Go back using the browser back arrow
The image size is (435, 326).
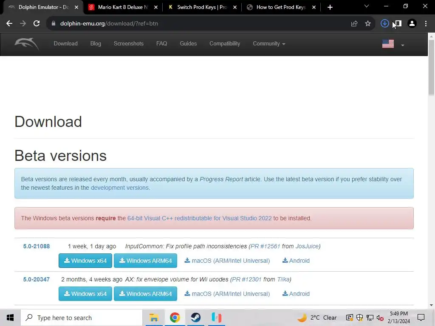(9, 24)
